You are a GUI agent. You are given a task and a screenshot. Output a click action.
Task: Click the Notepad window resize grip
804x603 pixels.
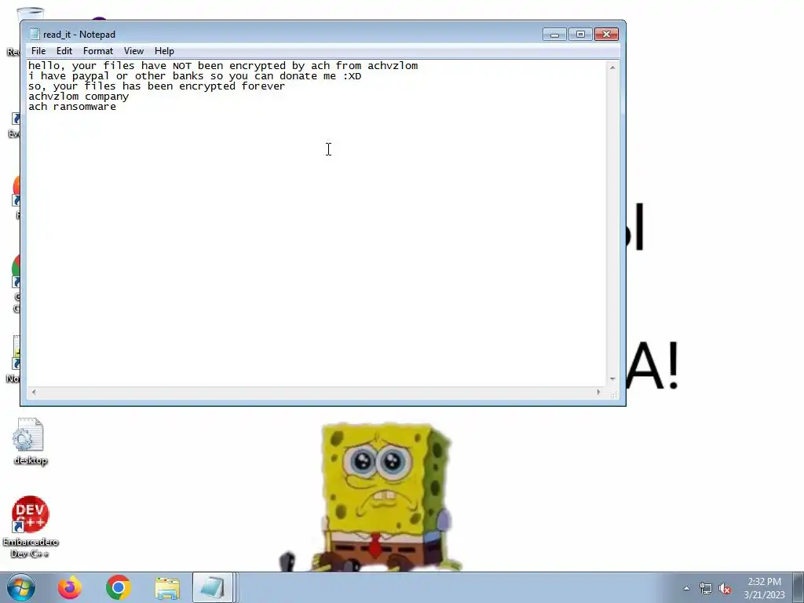pyautogui.click(x=614, y=394)
